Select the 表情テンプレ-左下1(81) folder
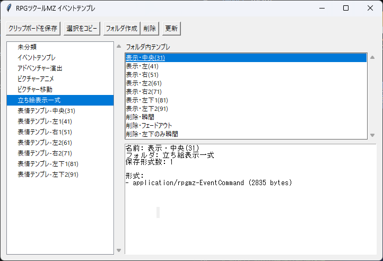The height and width of the screenshot is (261, 383). click(x=60, y=164)
